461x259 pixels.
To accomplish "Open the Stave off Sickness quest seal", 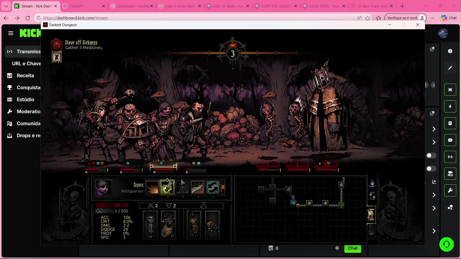I will tap(56, 45).
